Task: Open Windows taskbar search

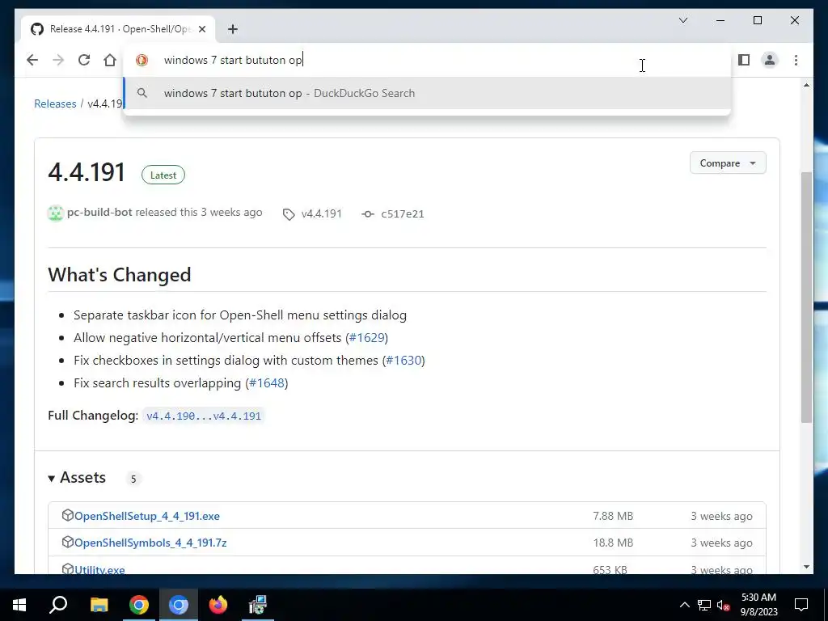Action: (x=58, y=605)
